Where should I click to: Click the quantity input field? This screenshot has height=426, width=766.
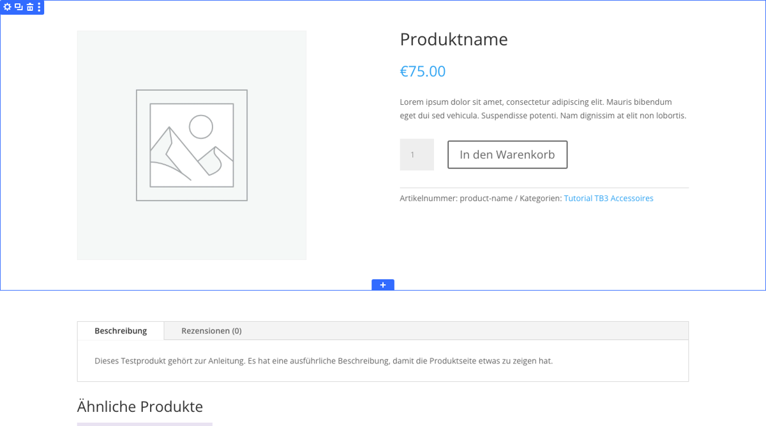(417, 155)
